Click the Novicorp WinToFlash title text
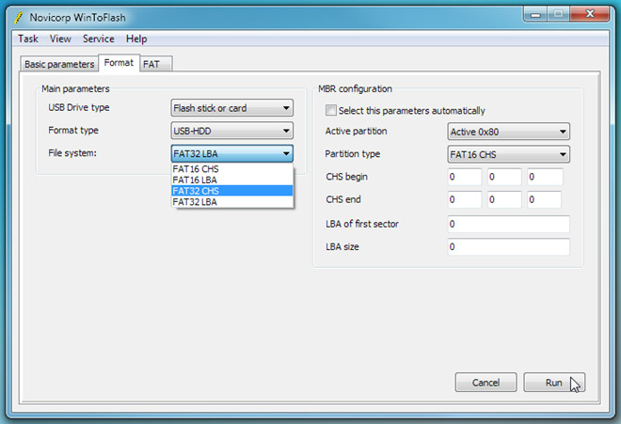This screenshot has width=621, height=424. tap(77, 18)
